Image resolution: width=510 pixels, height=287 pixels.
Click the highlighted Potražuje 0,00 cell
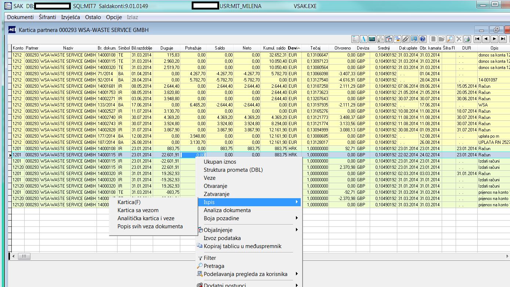click(x=193, y=155)
